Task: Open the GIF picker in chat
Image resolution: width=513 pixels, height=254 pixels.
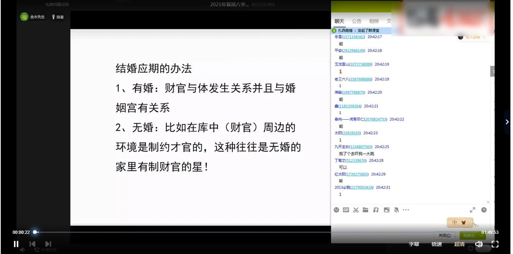Action: (346, 210)
